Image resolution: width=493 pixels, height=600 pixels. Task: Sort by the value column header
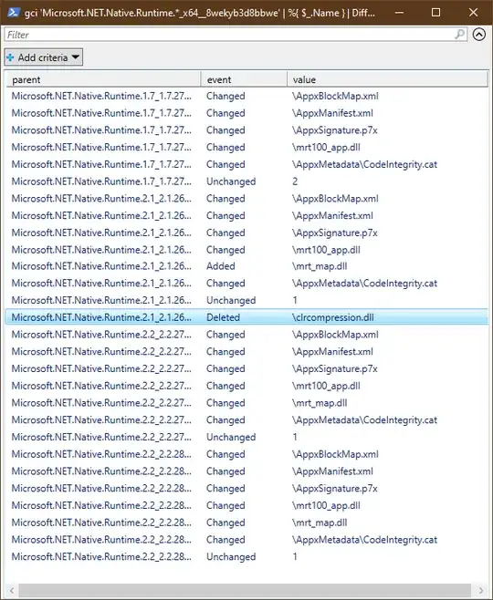tap(388, 79)
